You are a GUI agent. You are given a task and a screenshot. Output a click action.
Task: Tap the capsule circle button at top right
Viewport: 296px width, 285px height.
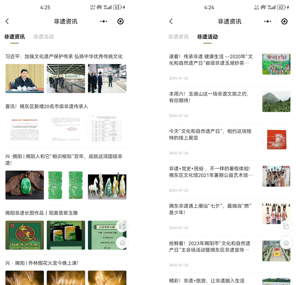[120, 21]
